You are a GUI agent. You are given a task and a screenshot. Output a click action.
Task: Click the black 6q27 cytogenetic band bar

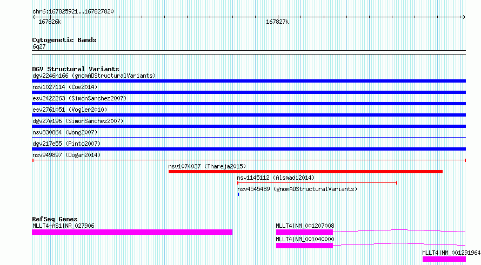click(249, 52)
